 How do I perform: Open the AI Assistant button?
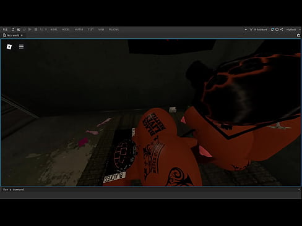click(258, 30)
